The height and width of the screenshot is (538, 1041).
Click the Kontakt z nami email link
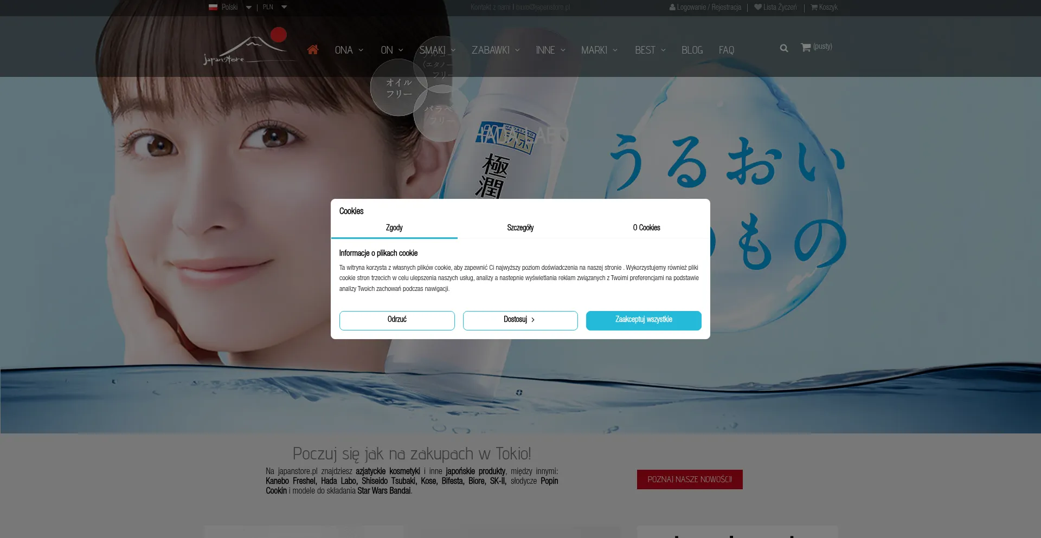[x=543, y=7]
